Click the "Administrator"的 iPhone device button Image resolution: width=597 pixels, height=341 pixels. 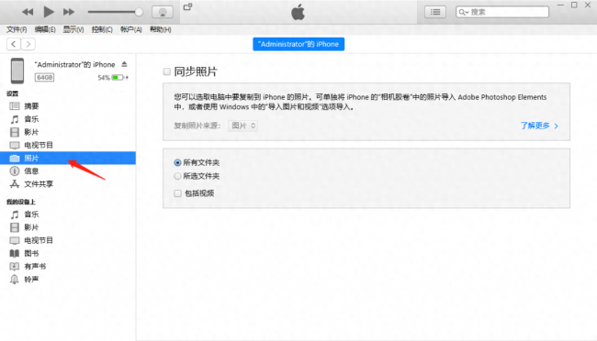click(x=298, y=44)
